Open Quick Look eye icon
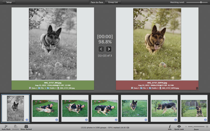Screen dimensions: 210x131 click(179, 126)
